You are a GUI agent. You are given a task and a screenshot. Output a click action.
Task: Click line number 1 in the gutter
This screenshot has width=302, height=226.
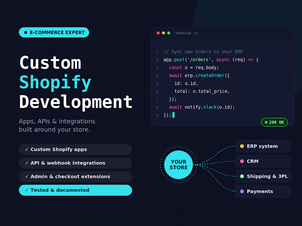coord(157,52)
